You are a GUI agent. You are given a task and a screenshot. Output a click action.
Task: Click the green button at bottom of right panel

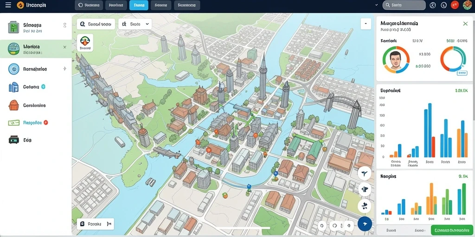click(x=452, y=230)
